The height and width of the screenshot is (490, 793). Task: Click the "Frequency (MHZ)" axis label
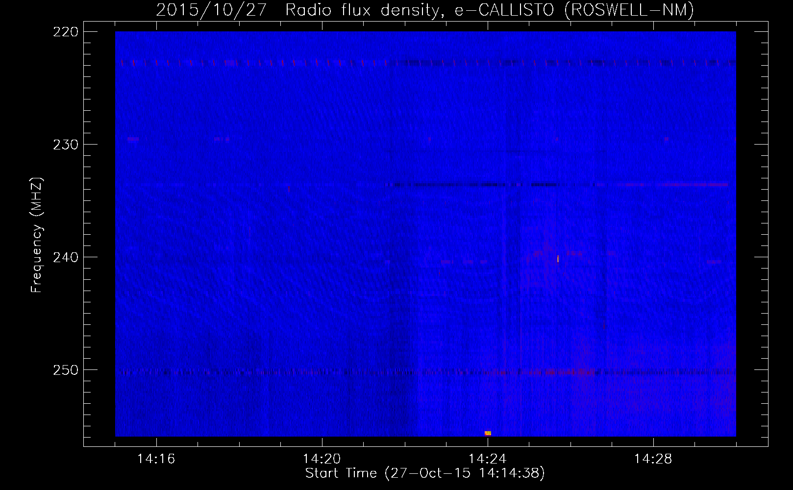tap(37, 235)
